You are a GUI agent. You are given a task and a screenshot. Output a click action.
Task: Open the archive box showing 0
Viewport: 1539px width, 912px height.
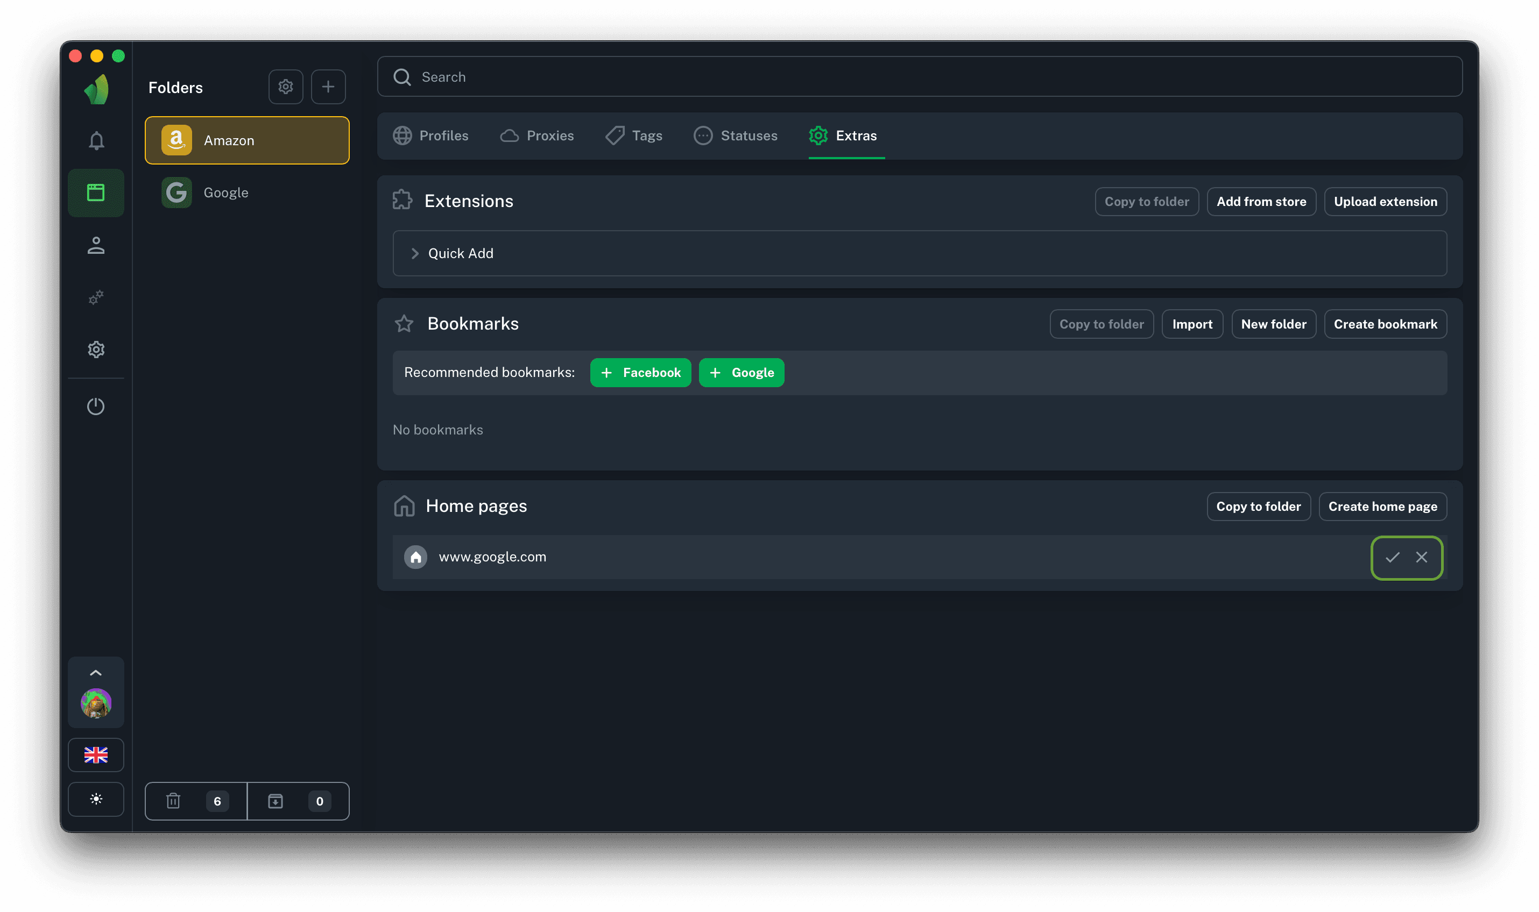pyautogui.click(x=298, y=801)
